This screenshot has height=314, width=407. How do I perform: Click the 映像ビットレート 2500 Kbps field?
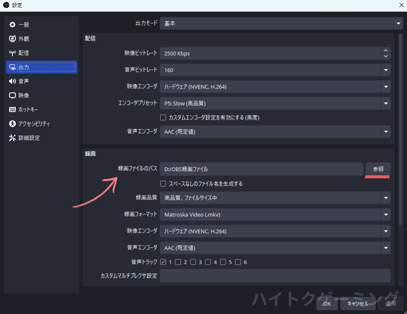(270, 53)
